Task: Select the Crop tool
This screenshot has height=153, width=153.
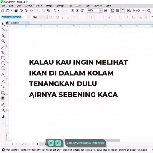Action: tap(3, 36)
